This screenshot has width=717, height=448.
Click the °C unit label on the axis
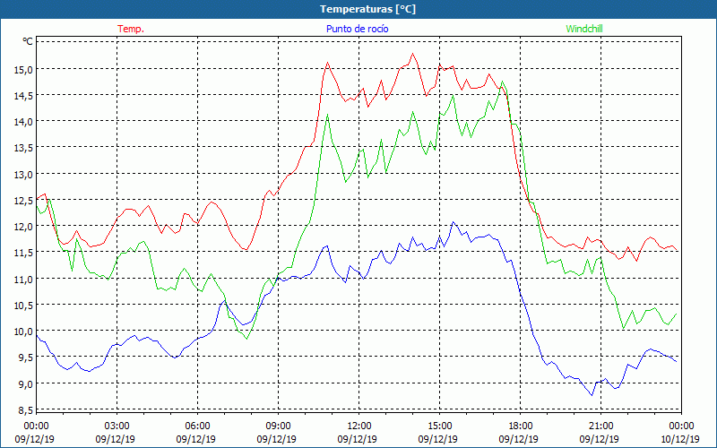(28, 41)
